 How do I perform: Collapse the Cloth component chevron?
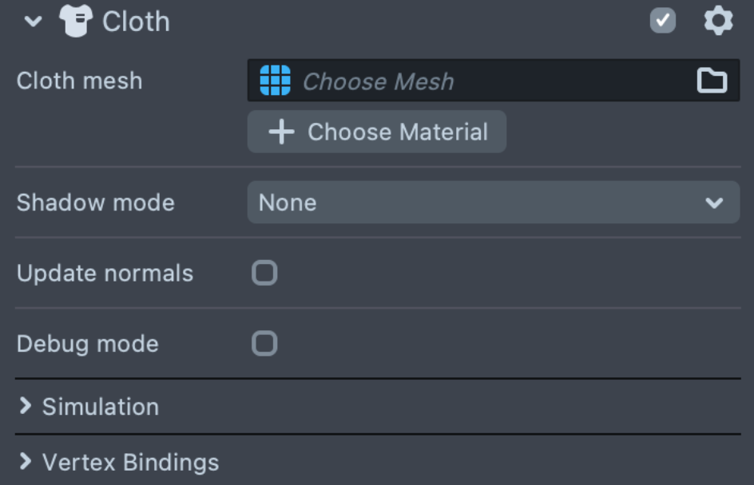pos(33,22)
